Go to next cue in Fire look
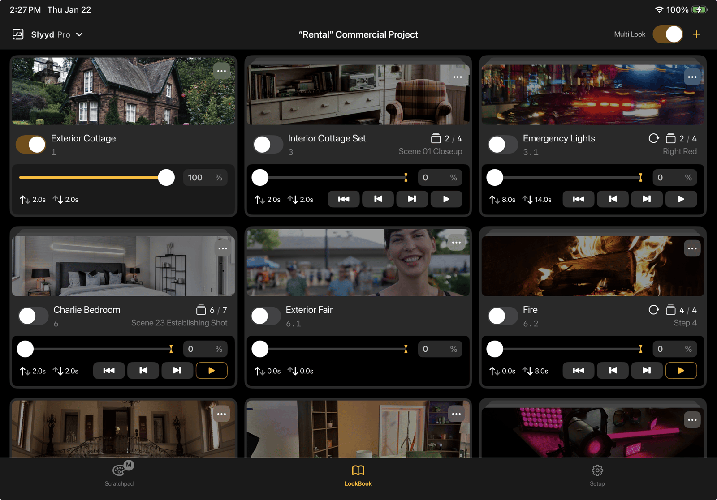The image size is (717, 500). (647, 371)
